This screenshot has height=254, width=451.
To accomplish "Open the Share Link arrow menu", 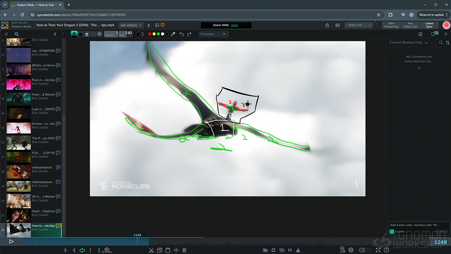I will (x=369, y=25).
